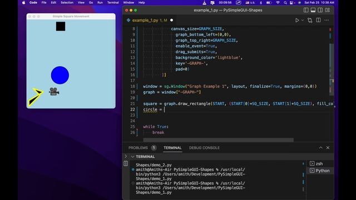Open the Terminal menu
The height and width of the screenshot is (200, 356).
coord(113,3)
